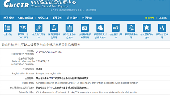The width and height of the screenshot is (170, 96).
Task: Open the 重要文件 menu item
Action: [x=57, y=18]
